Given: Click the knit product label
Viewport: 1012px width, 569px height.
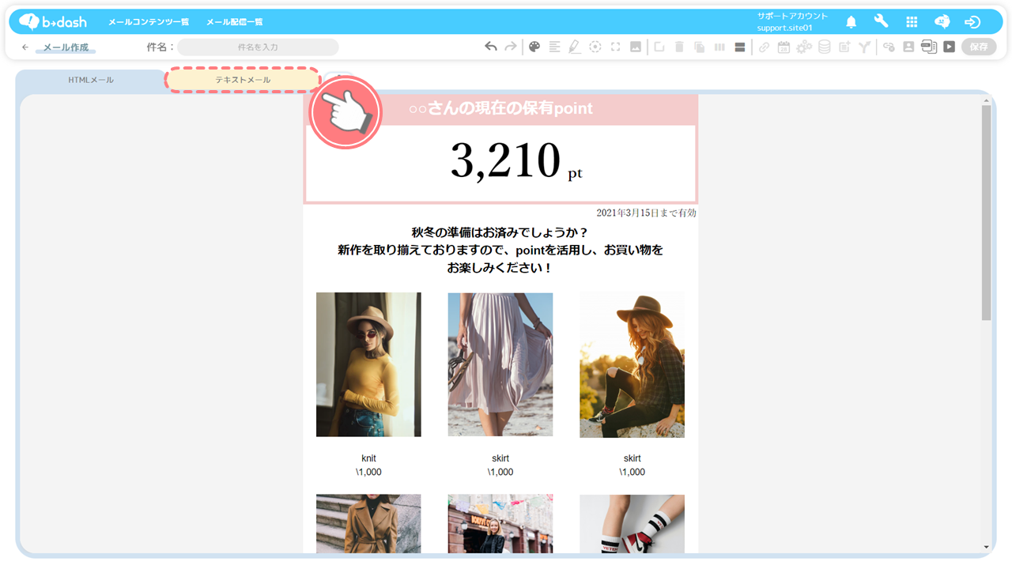Looking at the screenshot, I should 368,458.
